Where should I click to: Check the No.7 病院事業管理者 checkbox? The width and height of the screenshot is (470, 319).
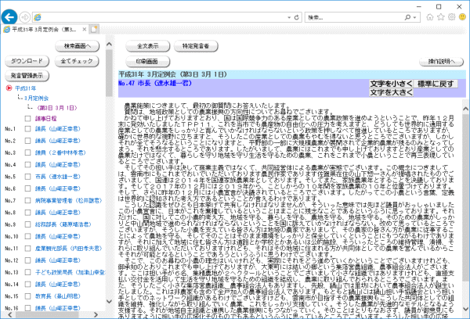(x=28, y=200)
